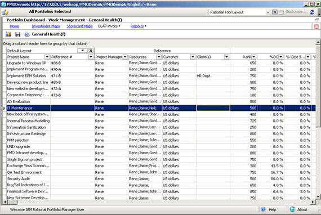
Task: Click the vertical scrollbar up arrow
Action: pyautogui.click(x=318, y=42)
